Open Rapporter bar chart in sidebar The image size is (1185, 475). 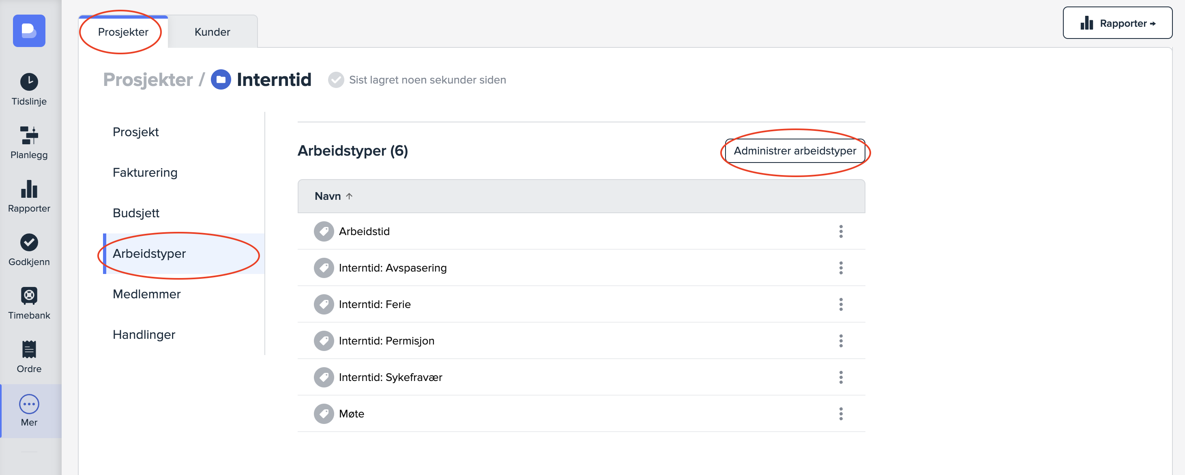click(29, 189)
